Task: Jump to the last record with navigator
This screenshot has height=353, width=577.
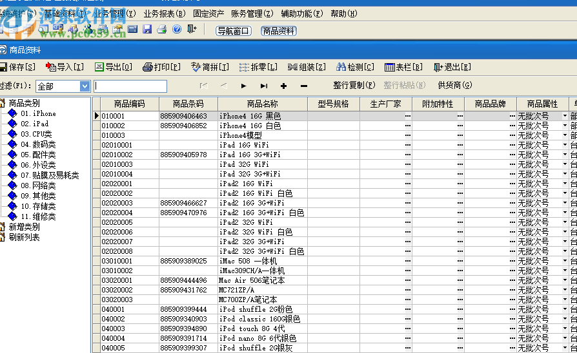Action: [264, 86]
